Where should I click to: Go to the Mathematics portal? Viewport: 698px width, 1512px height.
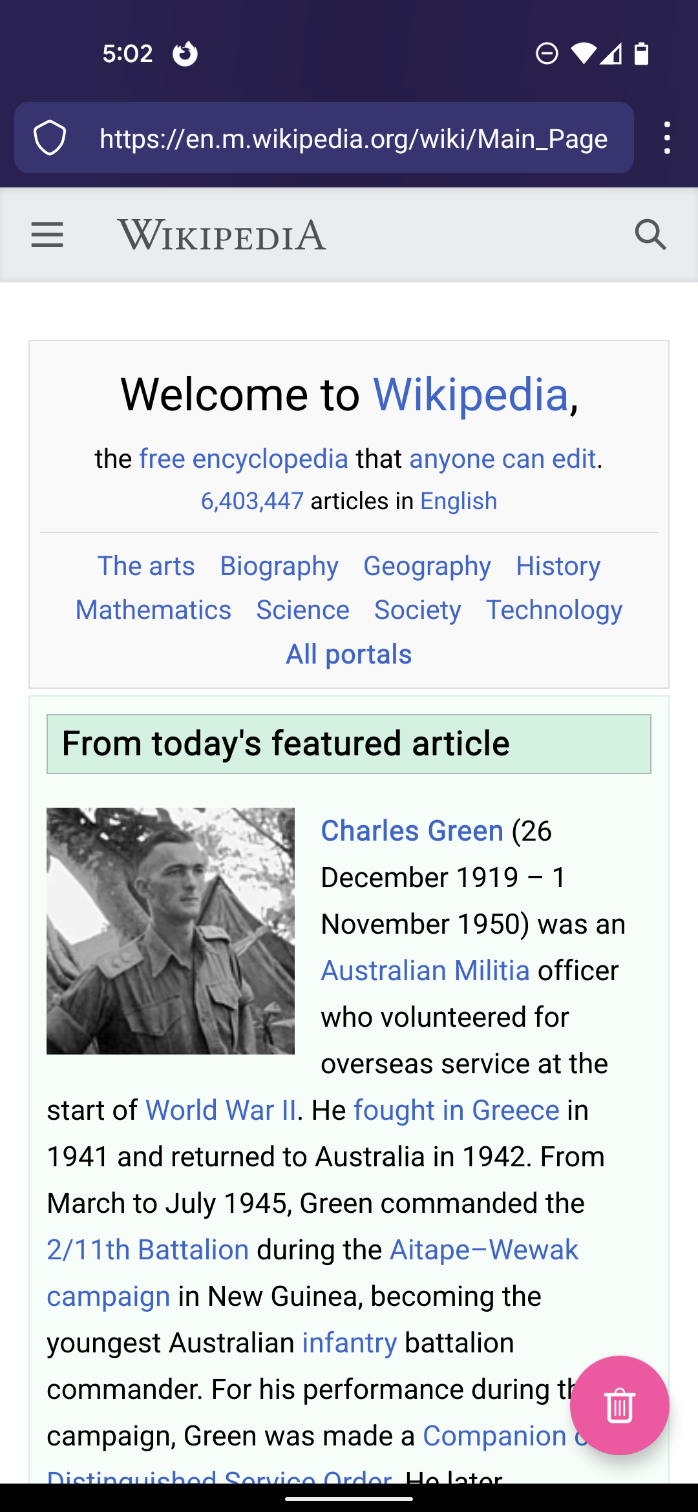point(153,610)
